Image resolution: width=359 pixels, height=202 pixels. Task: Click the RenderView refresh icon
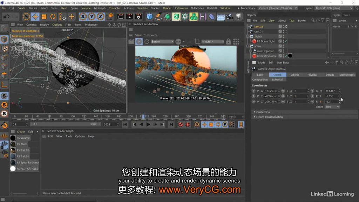tap(147, 41)
